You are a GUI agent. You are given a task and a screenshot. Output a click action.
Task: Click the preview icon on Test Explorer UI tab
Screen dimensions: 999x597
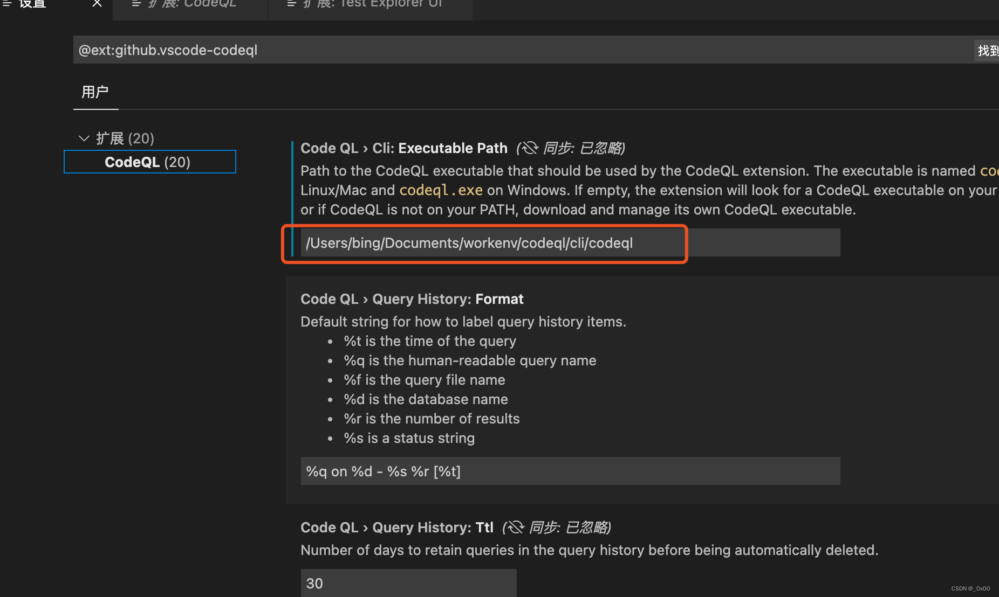tap(292, 4)
